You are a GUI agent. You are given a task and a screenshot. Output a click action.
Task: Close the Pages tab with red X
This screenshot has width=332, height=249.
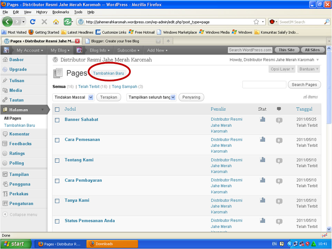click(x=78, y=41)
